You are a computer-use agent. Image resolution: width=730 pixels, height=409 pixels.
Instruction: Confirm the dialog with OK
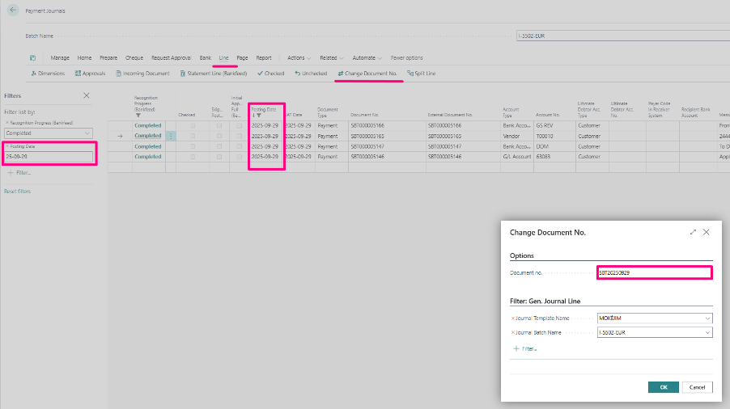point(664,387)
